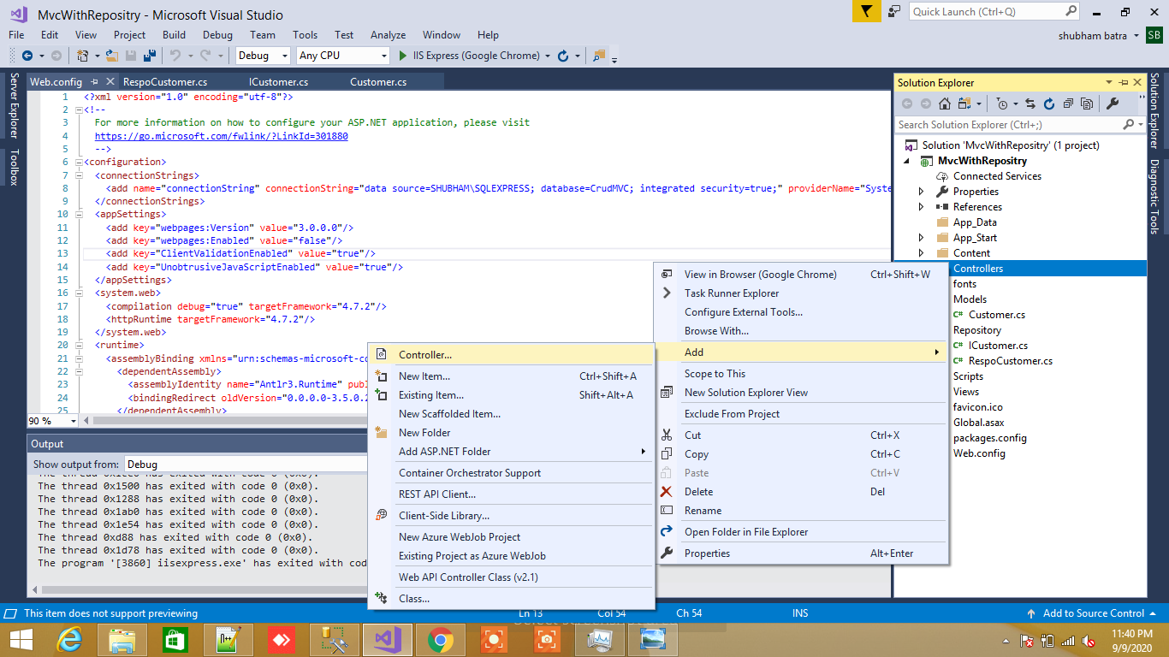This screenshot has height=657, width=1169.
Task: Choose Delete in the context menu
Action: point(801,492)
